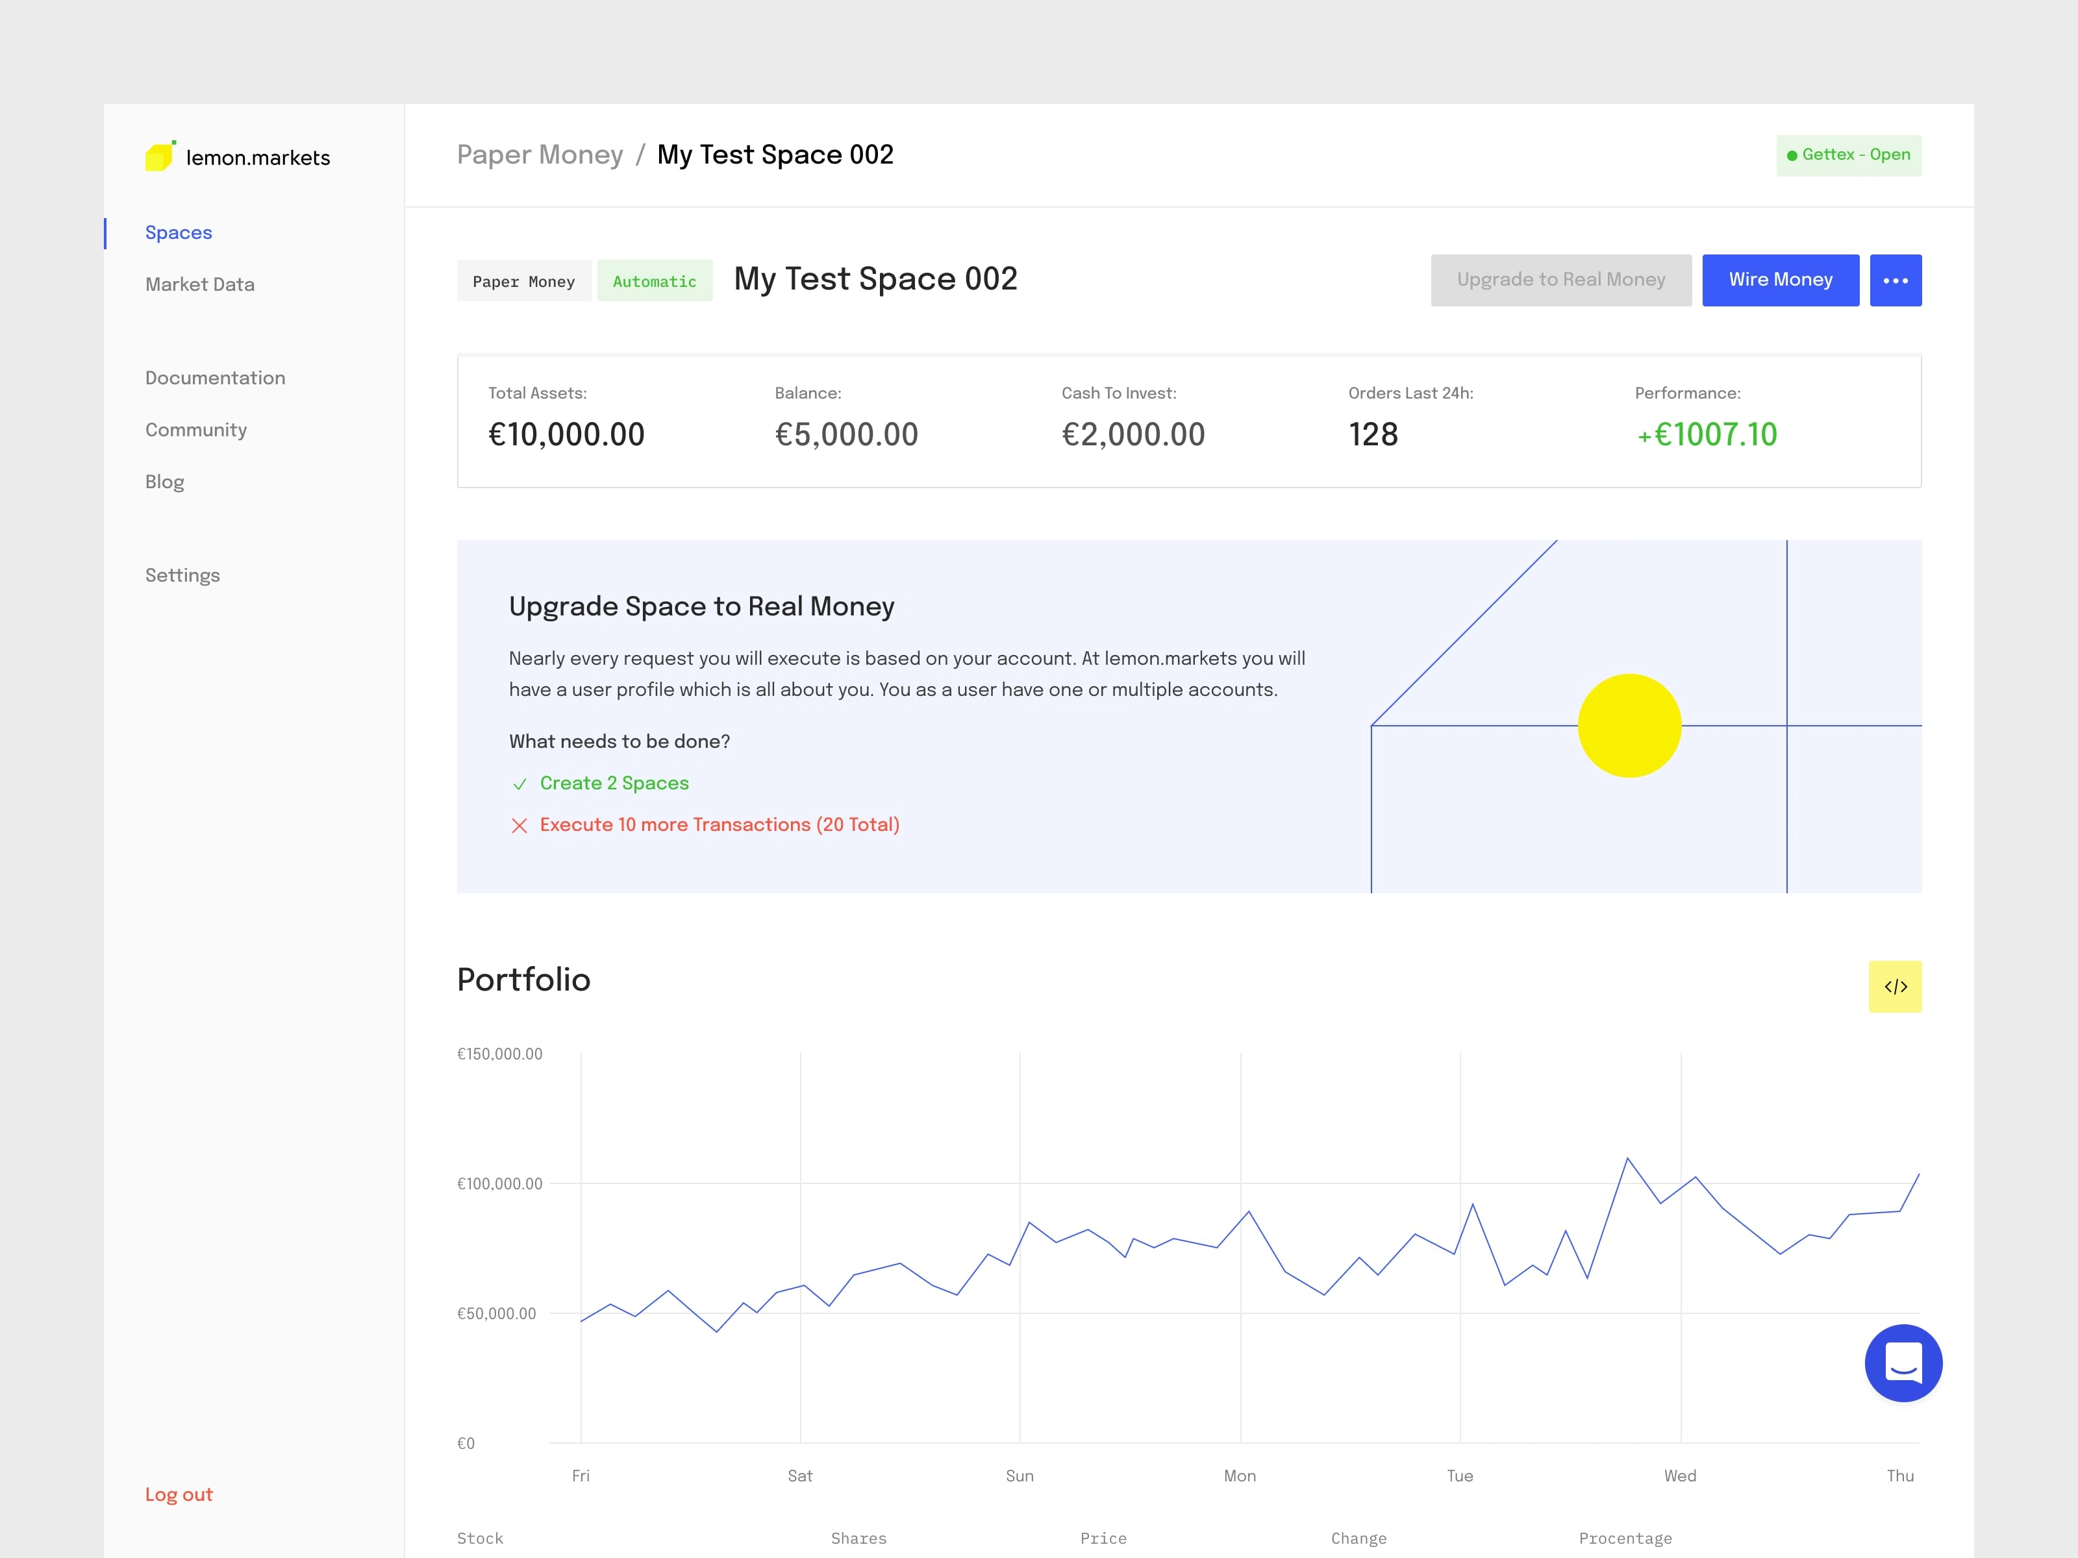
Task: Click Log out
Action: (179, 1494)
